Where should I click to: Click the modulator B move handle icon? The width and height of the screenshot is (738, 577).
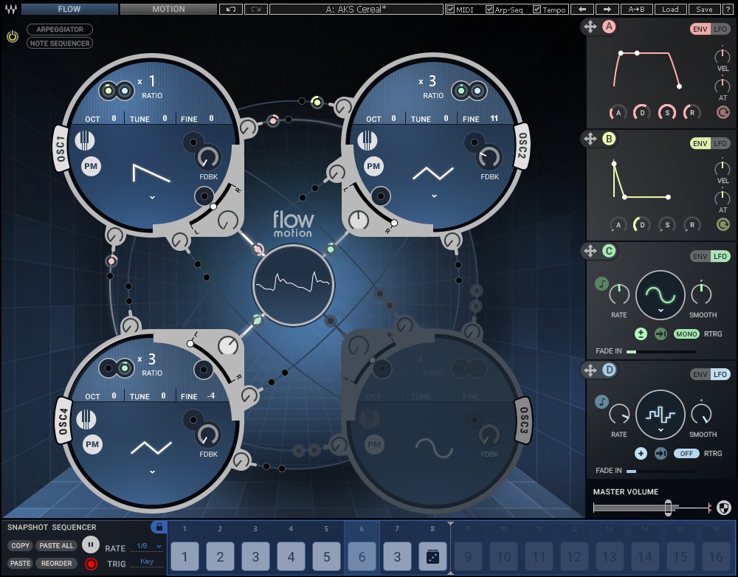tap(590, 139)
